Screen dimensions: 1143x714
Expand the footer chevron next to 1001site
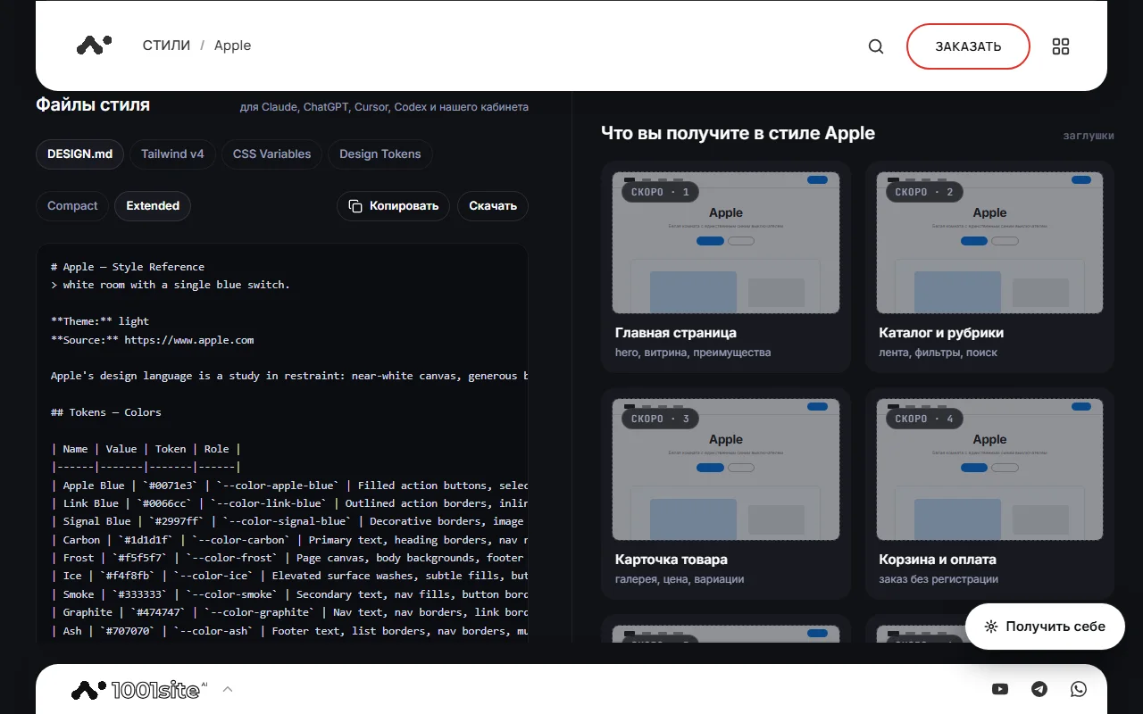click(x=228, y=689)
